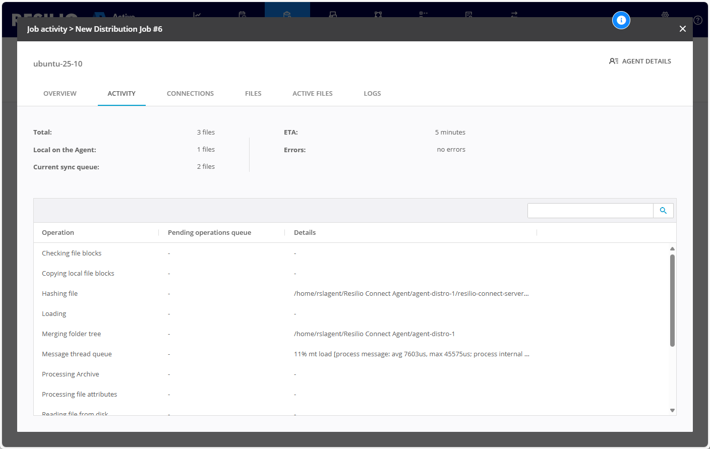Focus the operations search field

pyautogui.click(x=590, y=211)
